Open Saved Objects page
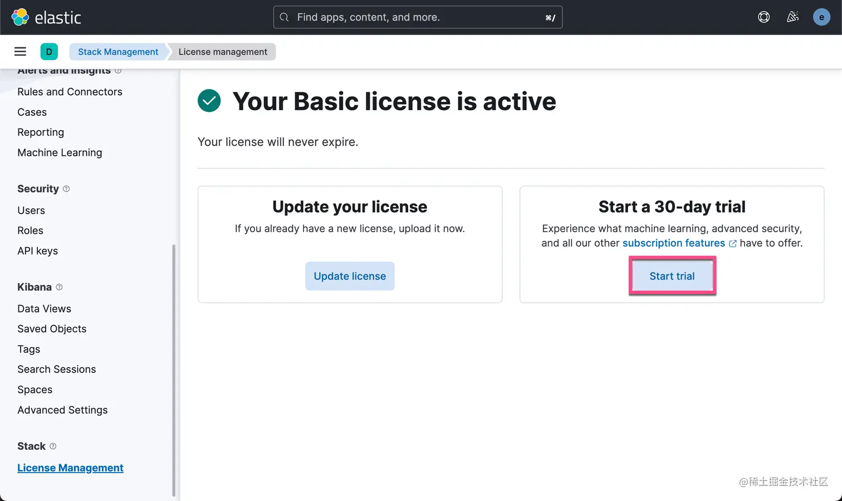 pyautogui.click(x=52, y=329)
